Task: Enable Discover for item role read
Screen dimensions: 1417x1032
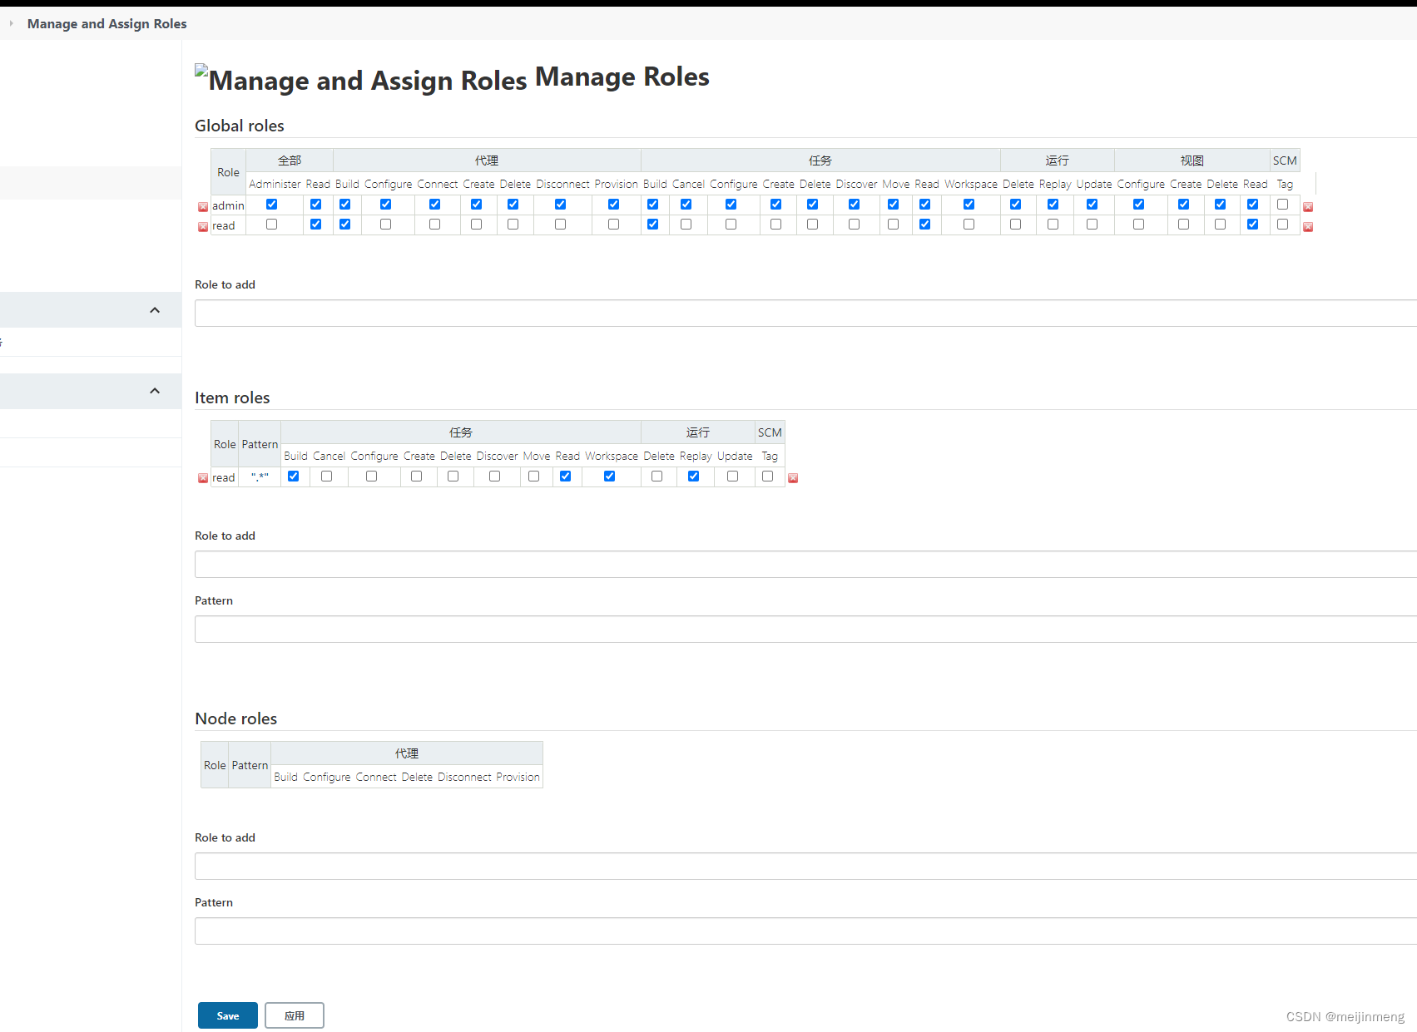Action: pos(494,476)
